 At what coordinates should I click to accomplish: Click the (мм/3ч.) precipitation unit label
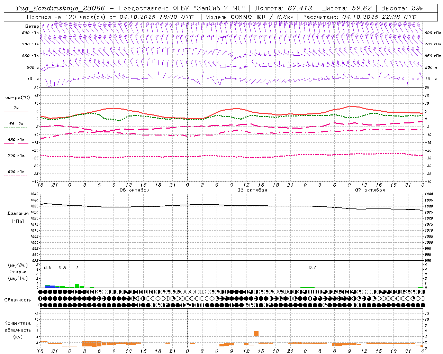click(18, 265)
